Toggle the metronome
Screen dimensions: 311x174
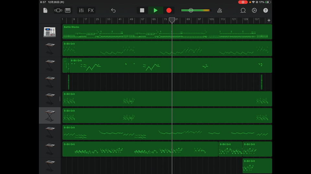220,10
